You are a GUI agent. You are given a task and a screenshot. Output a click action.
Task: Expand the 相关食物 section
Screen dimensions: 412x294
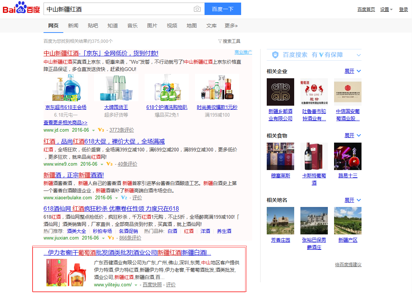(x=353, y=135)
